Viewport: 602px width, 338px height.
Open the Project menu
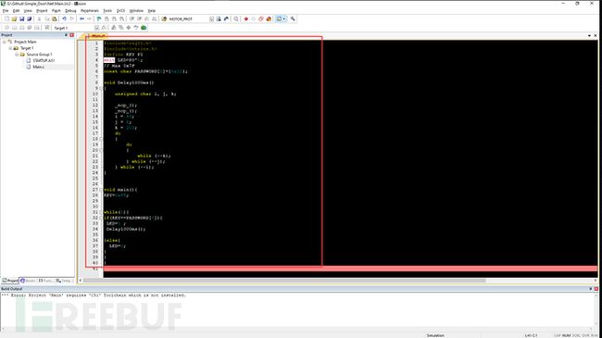[42, 11]
